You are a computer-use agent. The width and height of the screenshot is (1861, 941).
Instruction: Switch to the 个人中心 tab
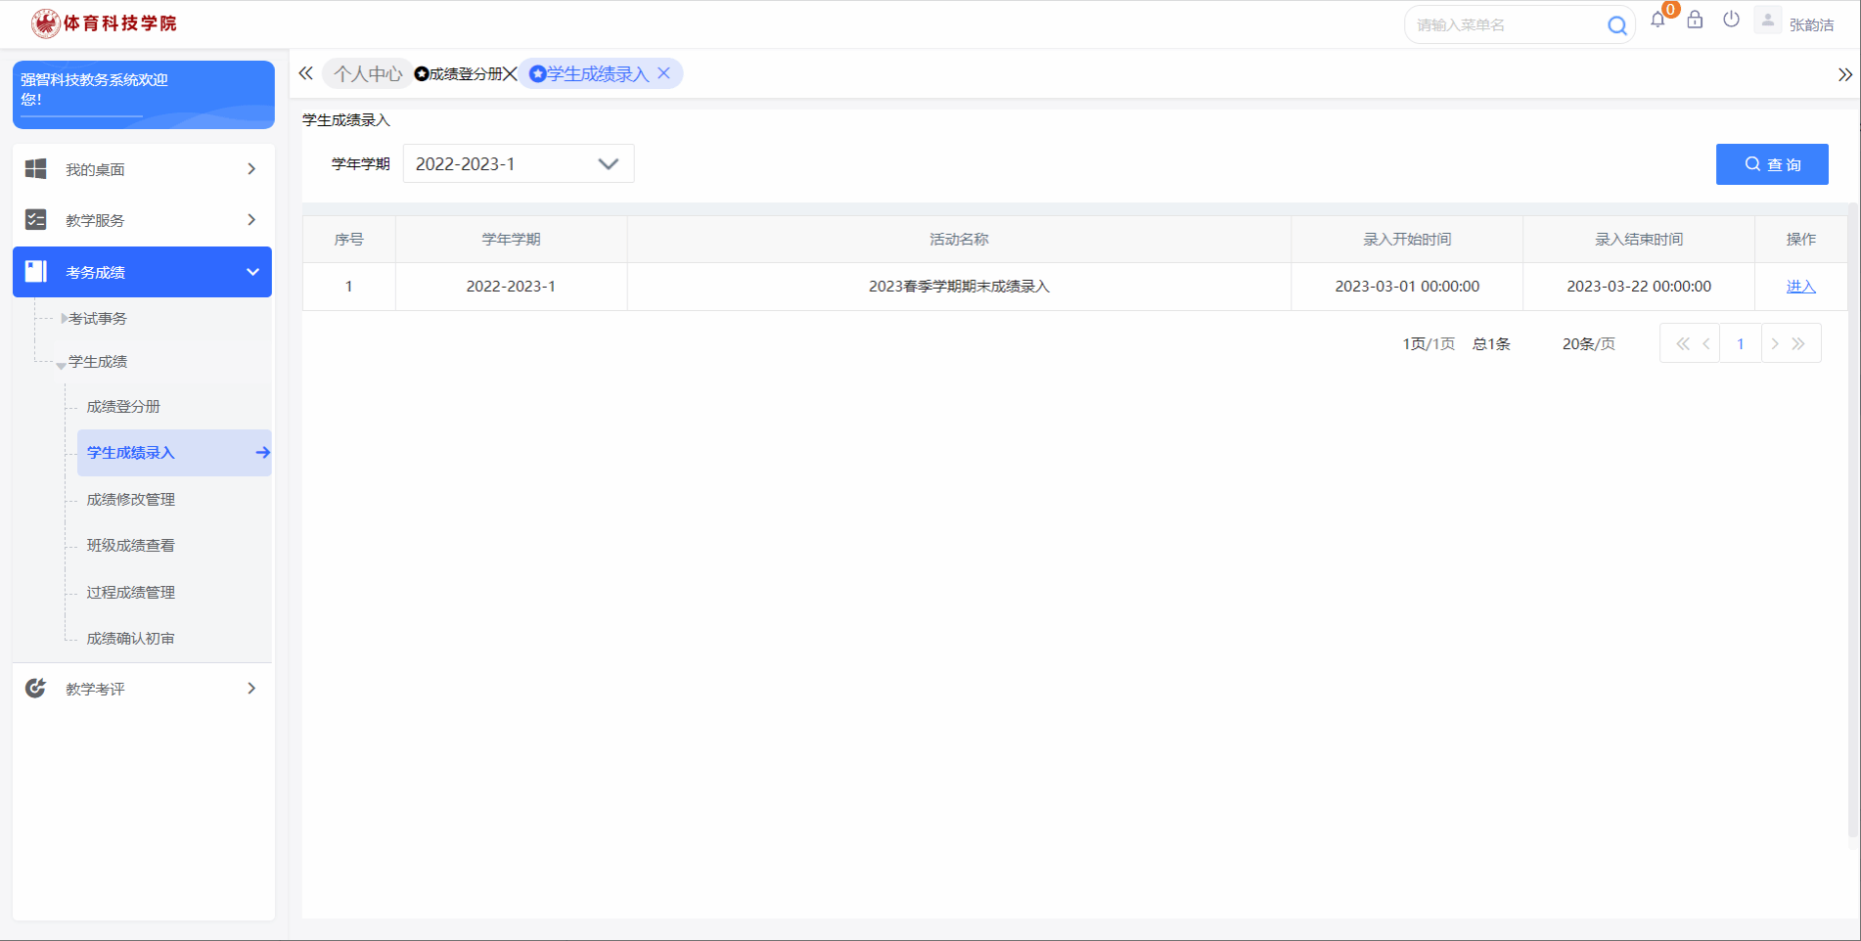coord(367,74)
